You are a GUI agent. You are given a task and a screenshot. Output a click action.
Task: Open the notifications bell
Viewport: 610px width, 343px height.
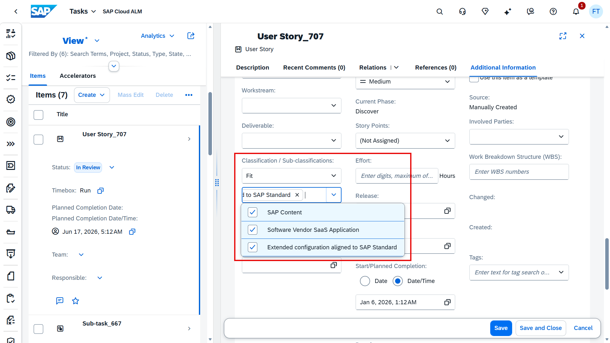pos(576,11)
